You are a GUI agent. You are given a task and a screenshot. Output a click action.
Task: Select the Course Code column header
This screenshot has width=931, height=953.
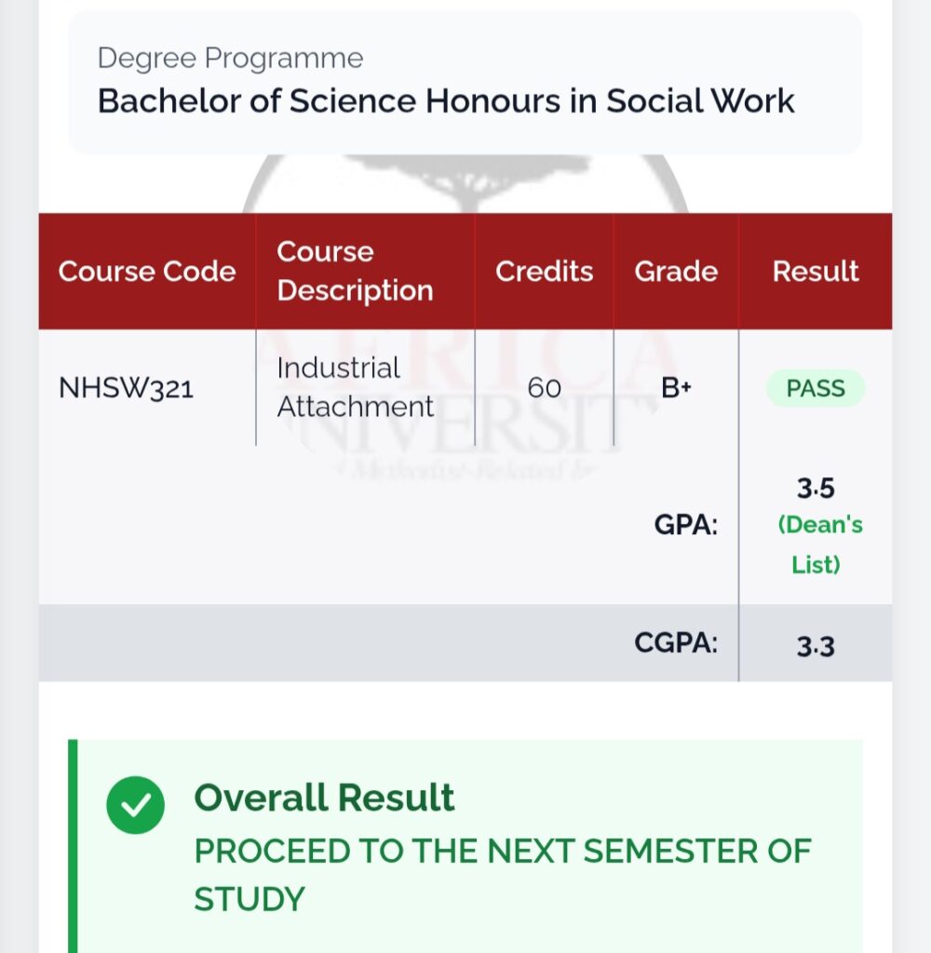[147, 271]
